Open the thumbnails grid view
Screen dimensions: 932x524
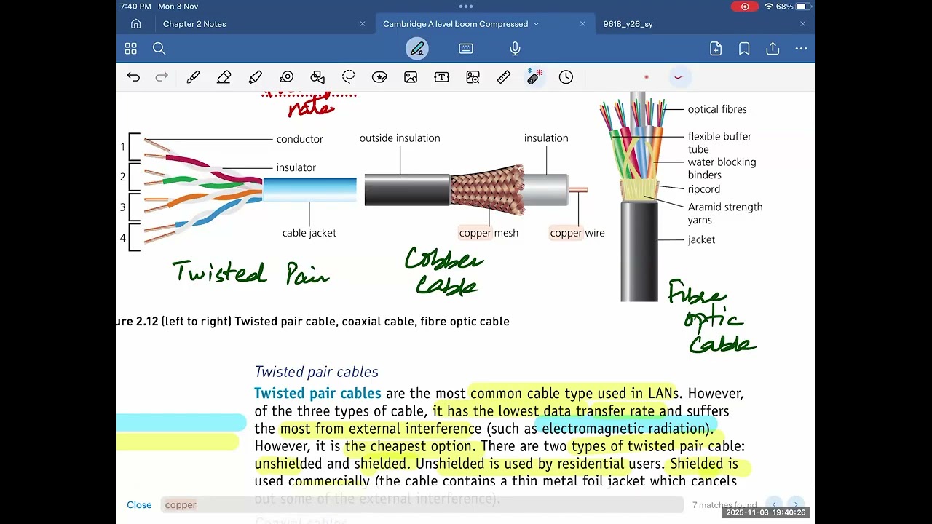131,49
